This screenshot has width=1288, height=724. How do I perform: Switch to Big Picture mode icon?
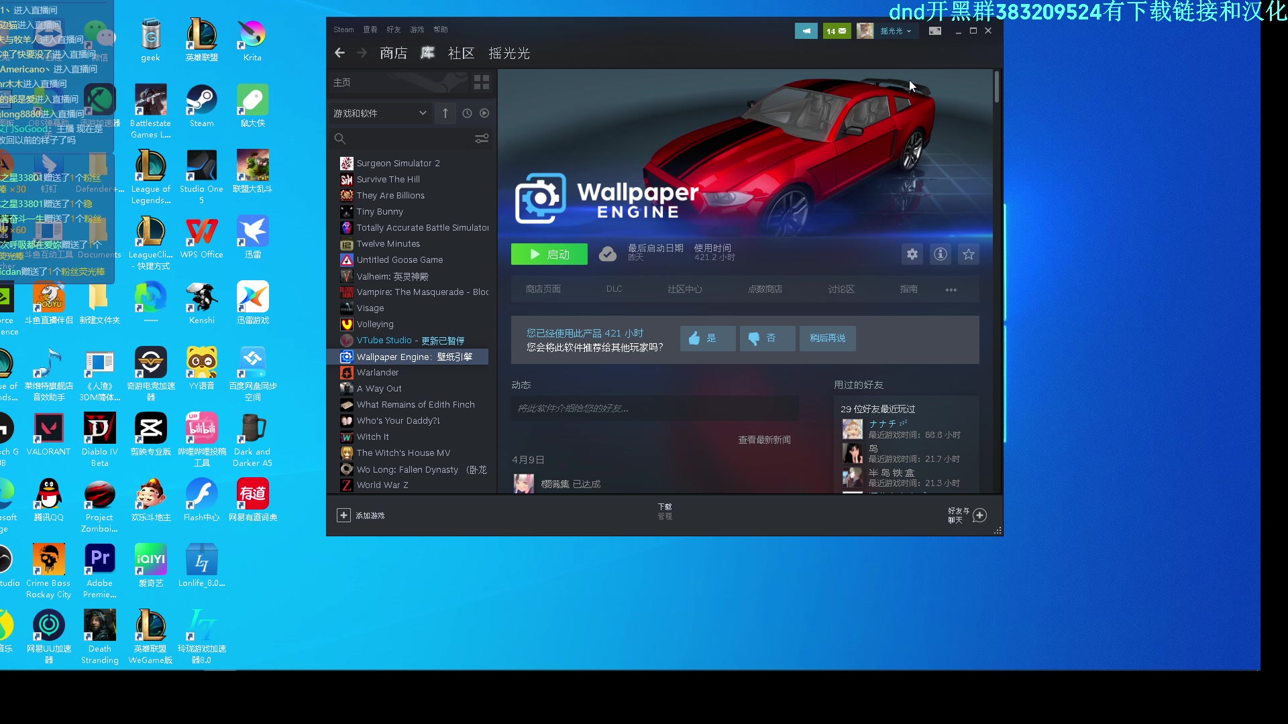[935, 31]
